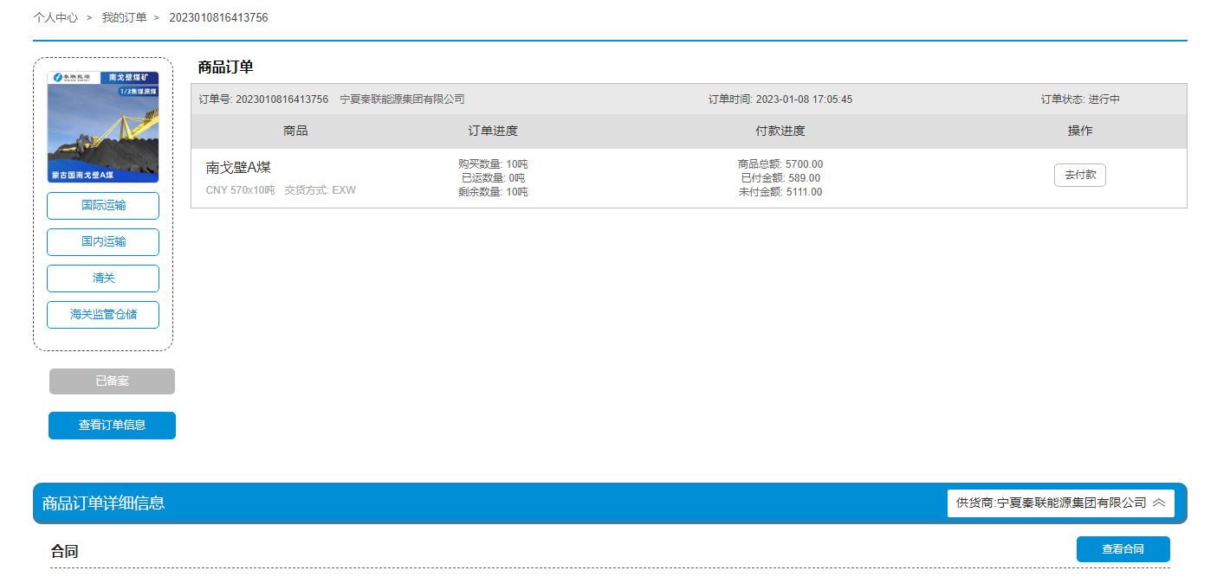This screenshot has height=583, width=1217.
Task: Click the chevron icon beside supplier name
Action: pos(1159,503)
